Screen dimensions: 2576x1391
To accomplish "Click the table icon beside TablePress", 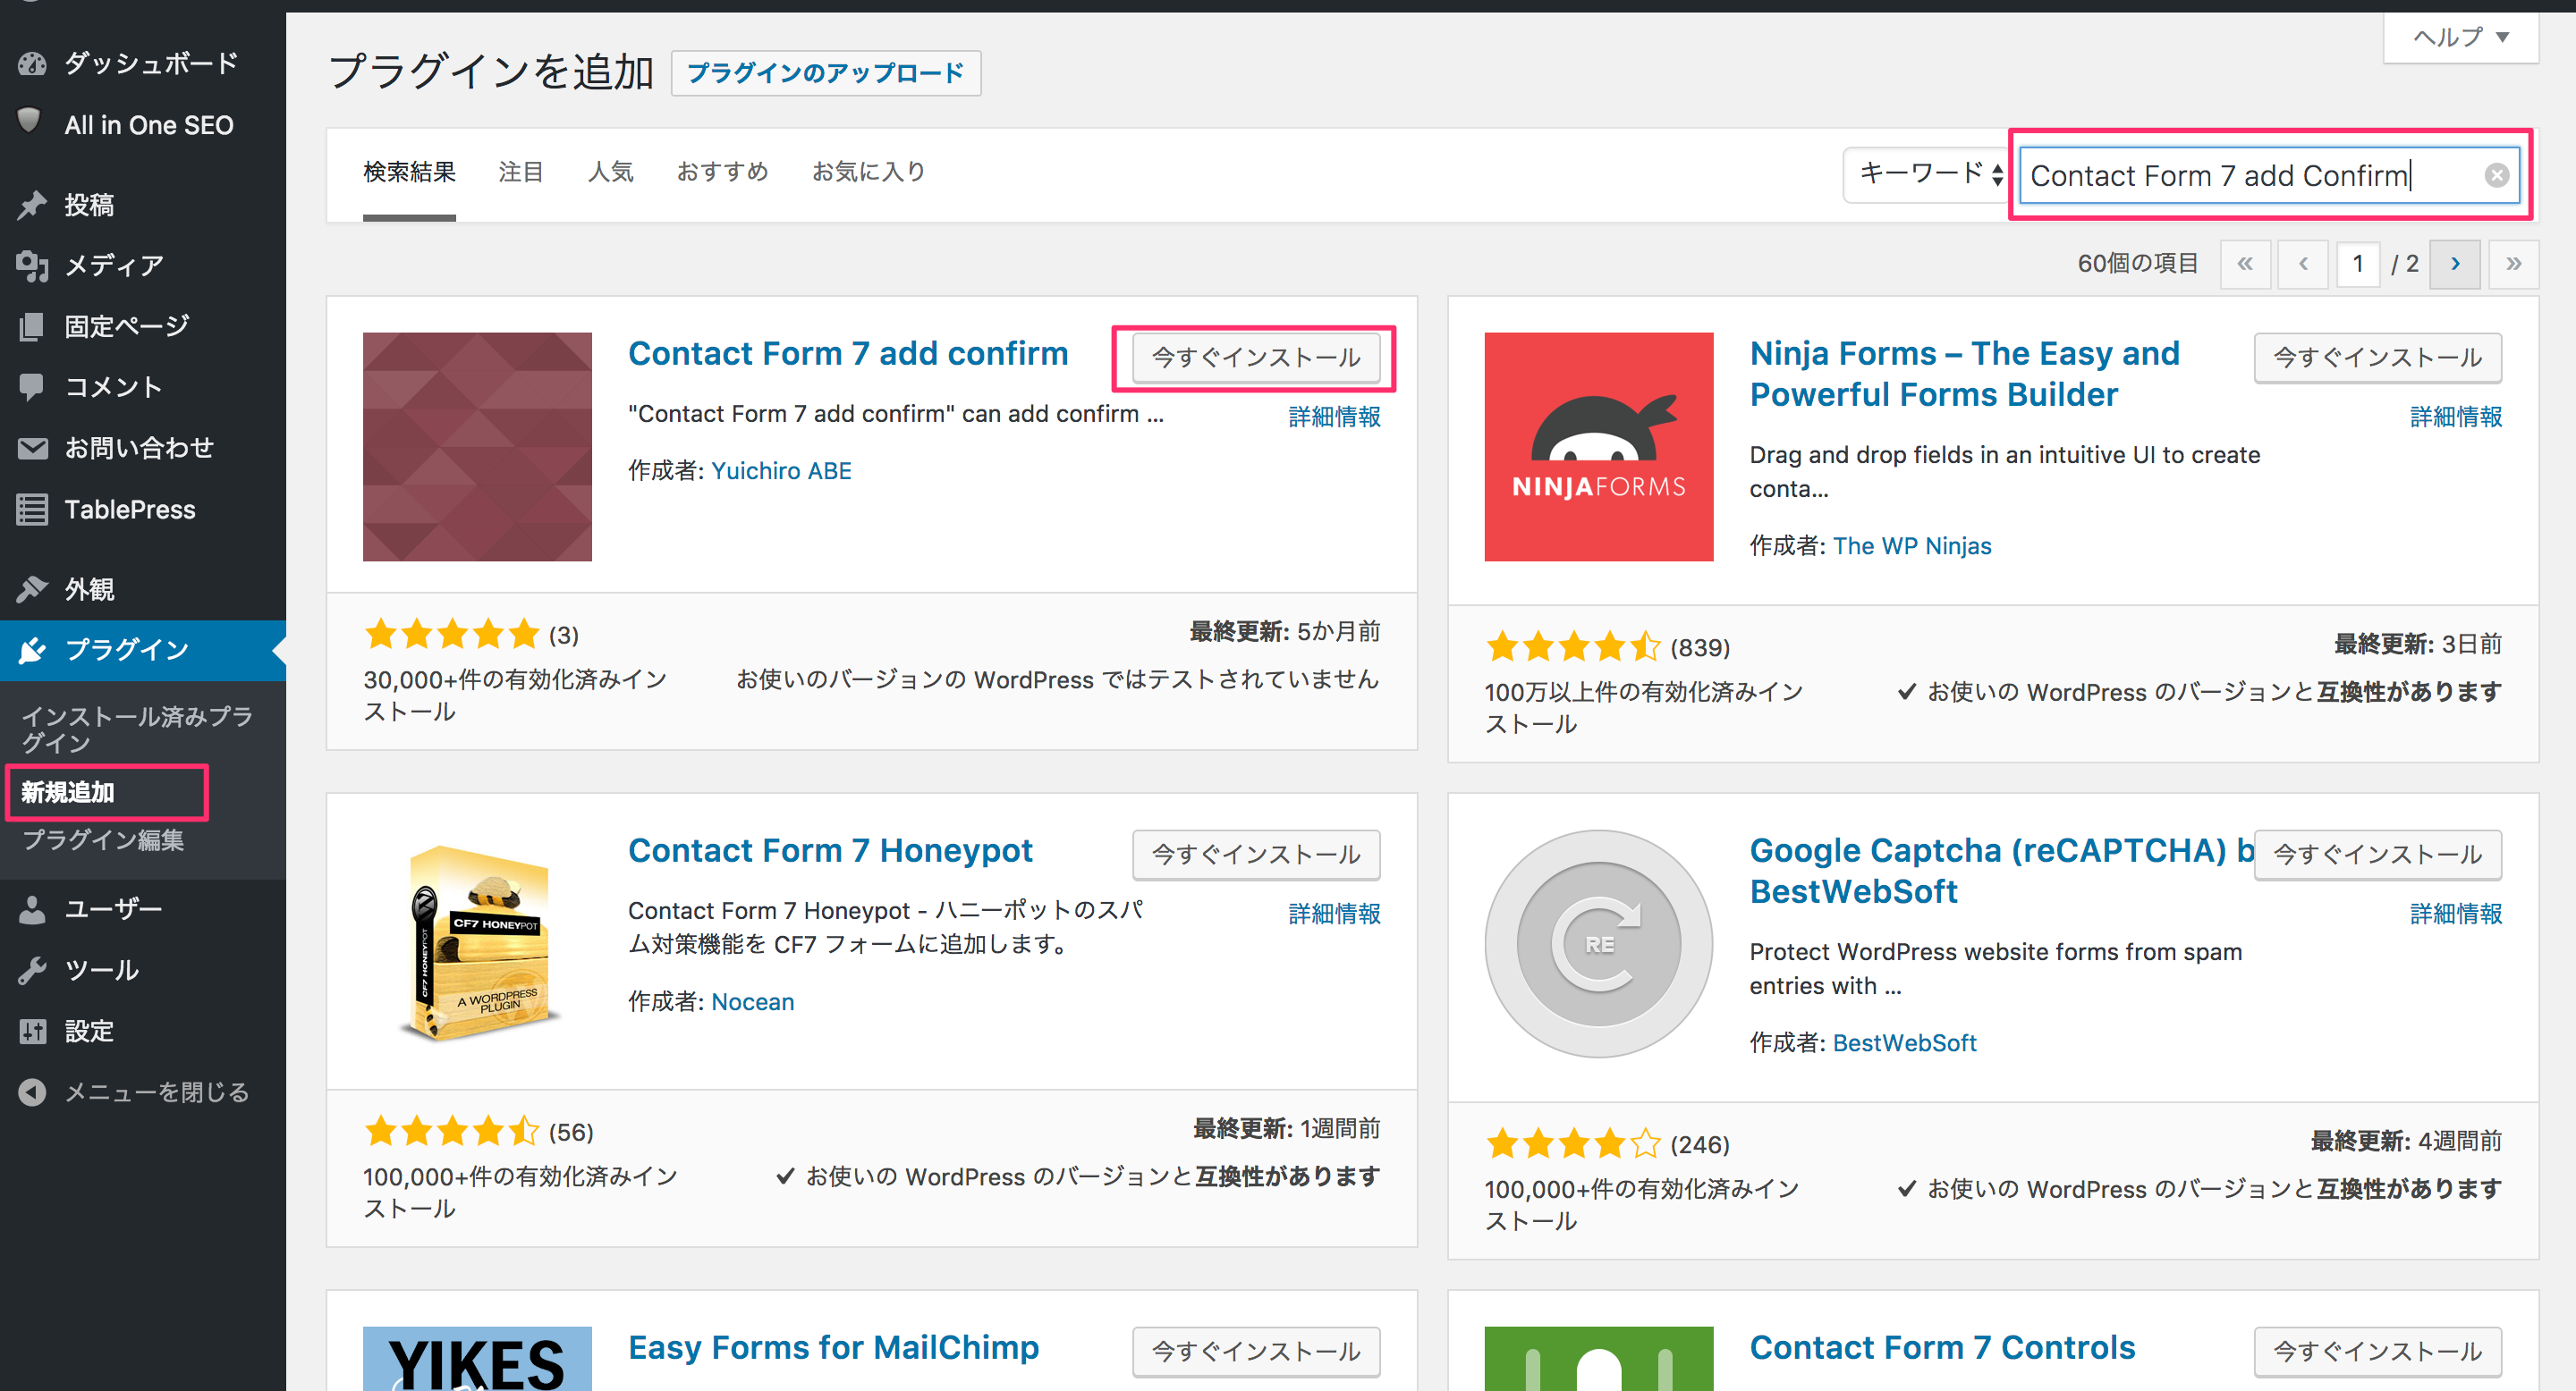I will coord(32,510).
